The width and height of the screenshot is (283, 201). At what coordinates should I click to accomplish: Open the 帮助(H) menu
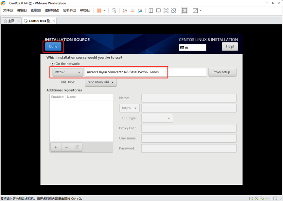click(85, 10)
